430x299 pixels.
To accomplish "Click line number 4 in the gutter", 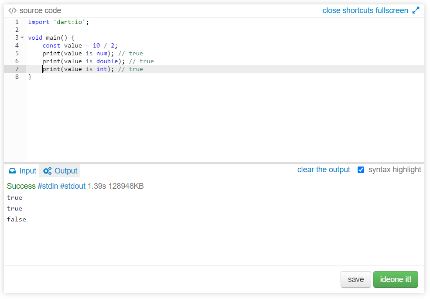I will tap(17, 45).
